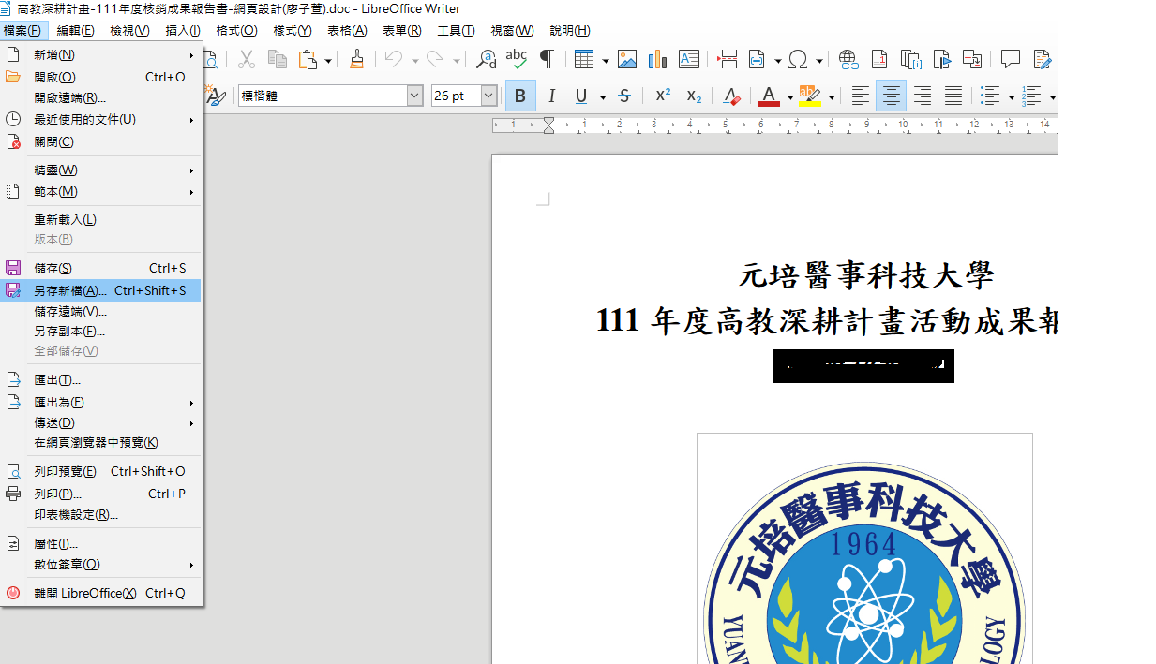Image resolution: width=1156 pixels, height=664 pixels.
Task: Click the Undo arrow icon
Action: 394,60
